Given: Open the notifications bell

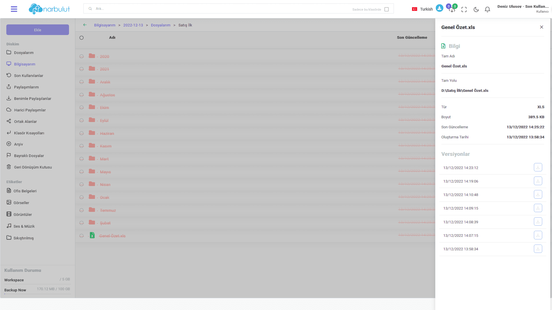Looking at the screenshot, I should (487, 9).
